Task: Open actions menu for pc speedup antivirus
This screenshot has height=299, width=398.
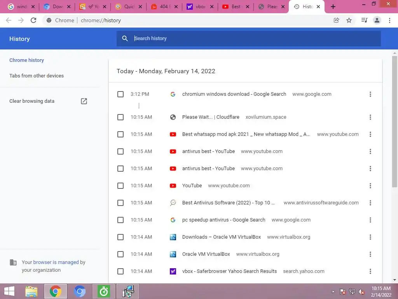Action: pos(370,220)
